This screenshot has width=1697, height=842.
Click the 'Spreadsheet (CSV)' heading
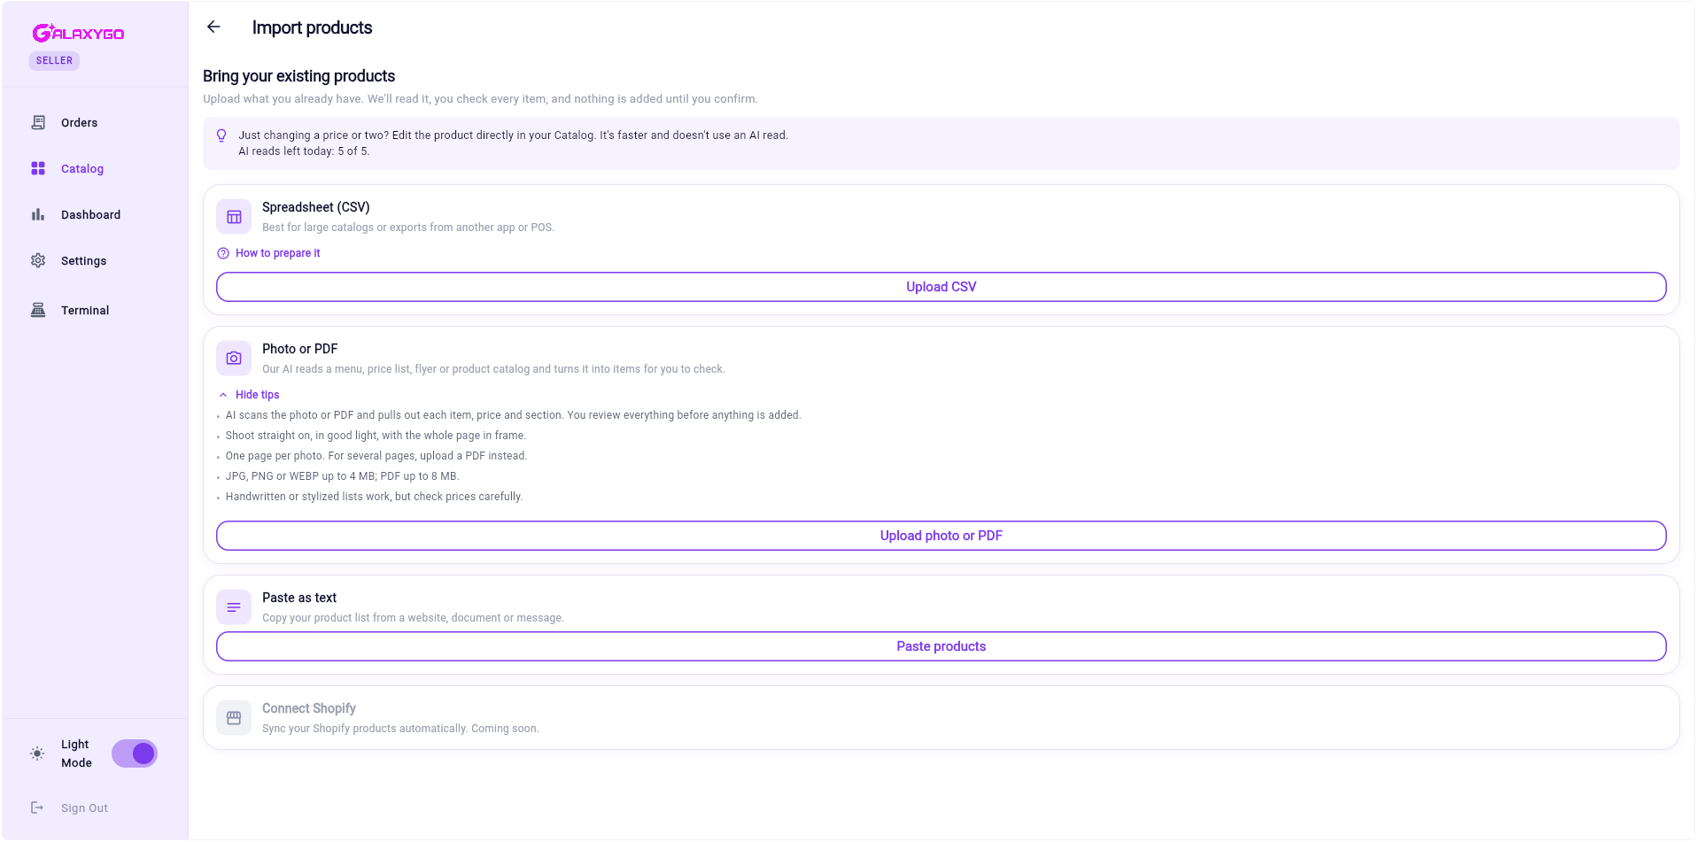315,207
